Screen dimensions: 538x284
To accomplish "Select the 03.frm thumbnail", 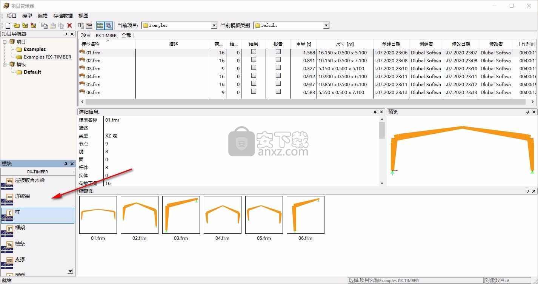I will [181, 215].
